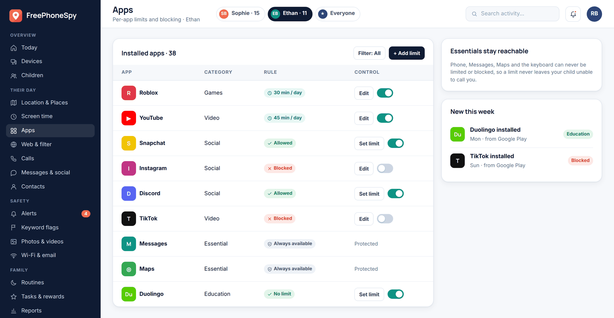Image resolution: width=614 pixels, height=318 pixels.
Task: Click the YouTube app icon
Action: click(x=129, y=118)
